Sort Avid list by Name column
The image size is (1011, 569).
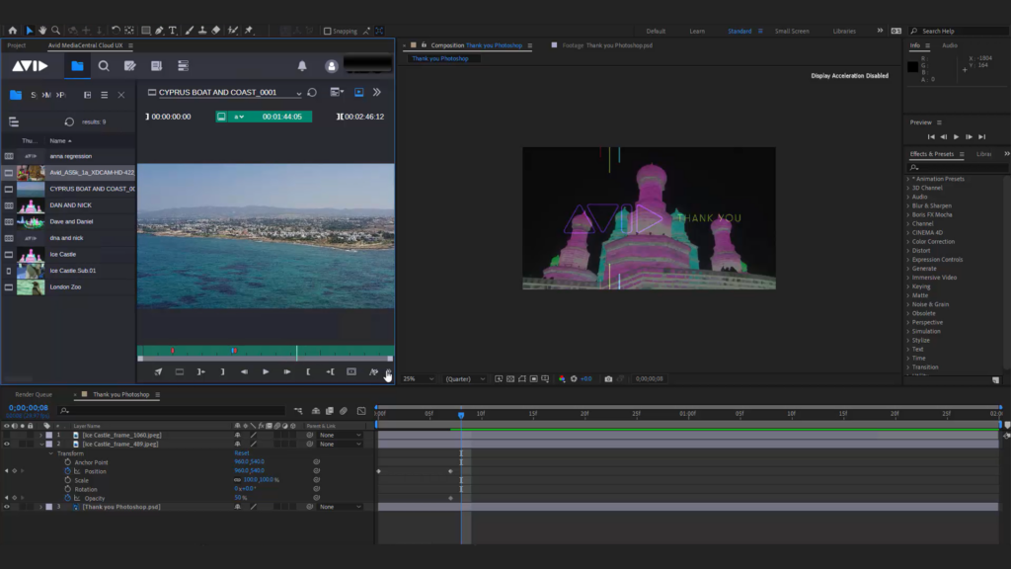point(60,140)
